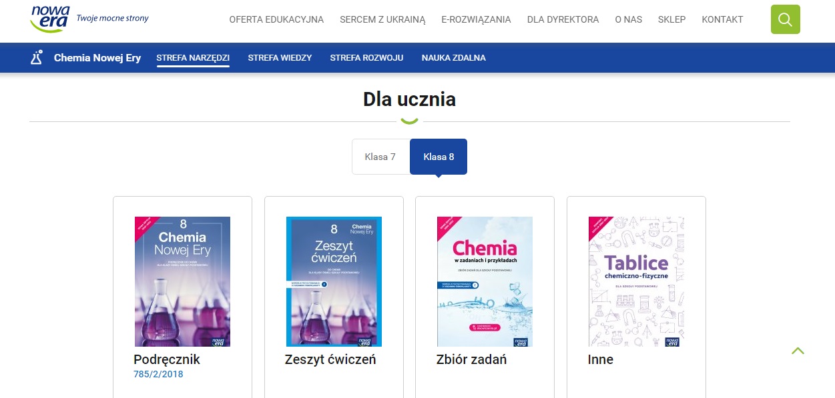This screenshot has width=835, height=398.
Task: Switch to Strefa Rozwoju section
Action: [x=366, y=58]
